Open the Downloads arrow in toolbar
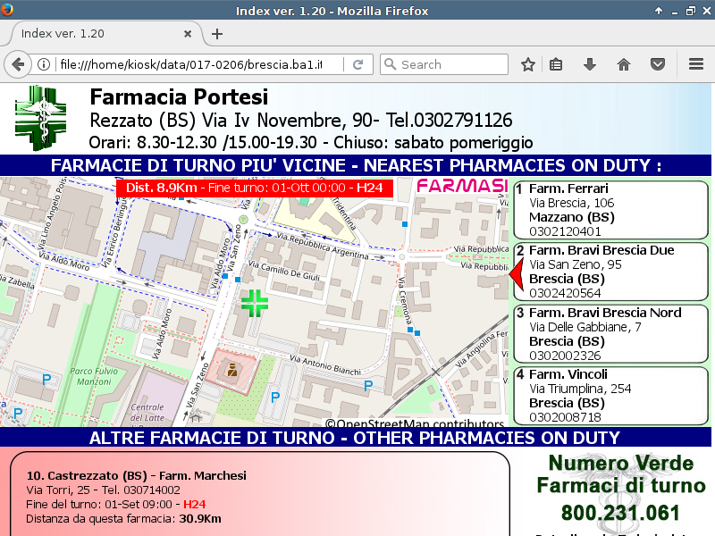Viewport: 715px width, 536px height. pos(590,64)
